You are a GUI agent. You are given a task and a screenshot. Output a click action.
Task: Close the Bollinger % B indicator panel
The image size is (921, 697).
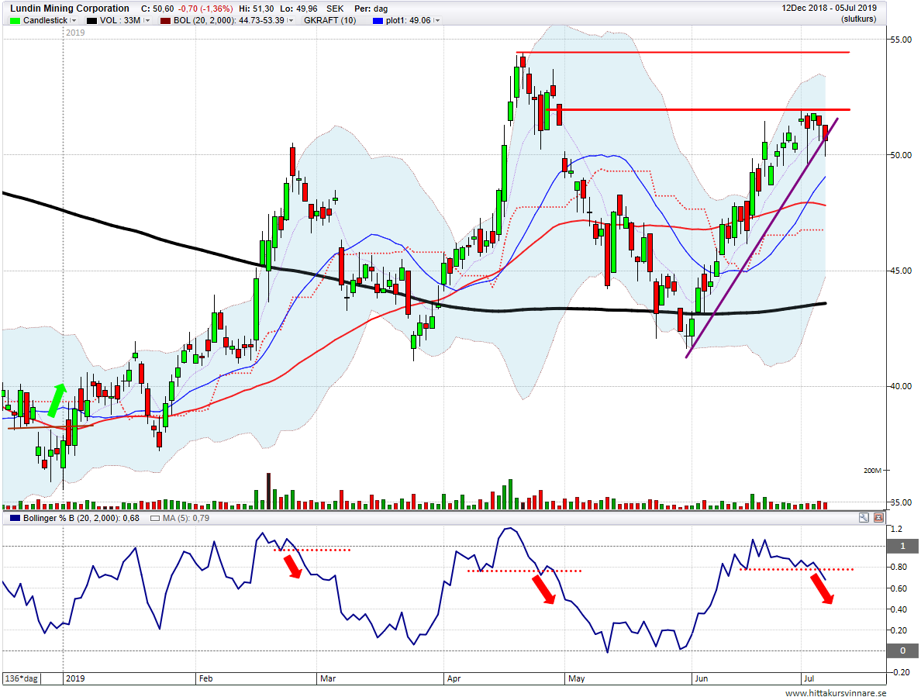click(878, 517)
